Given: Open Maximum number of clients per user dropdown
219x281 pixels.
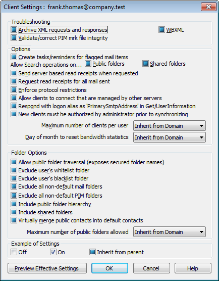Looking at the screenshot, I should (170, 126).
